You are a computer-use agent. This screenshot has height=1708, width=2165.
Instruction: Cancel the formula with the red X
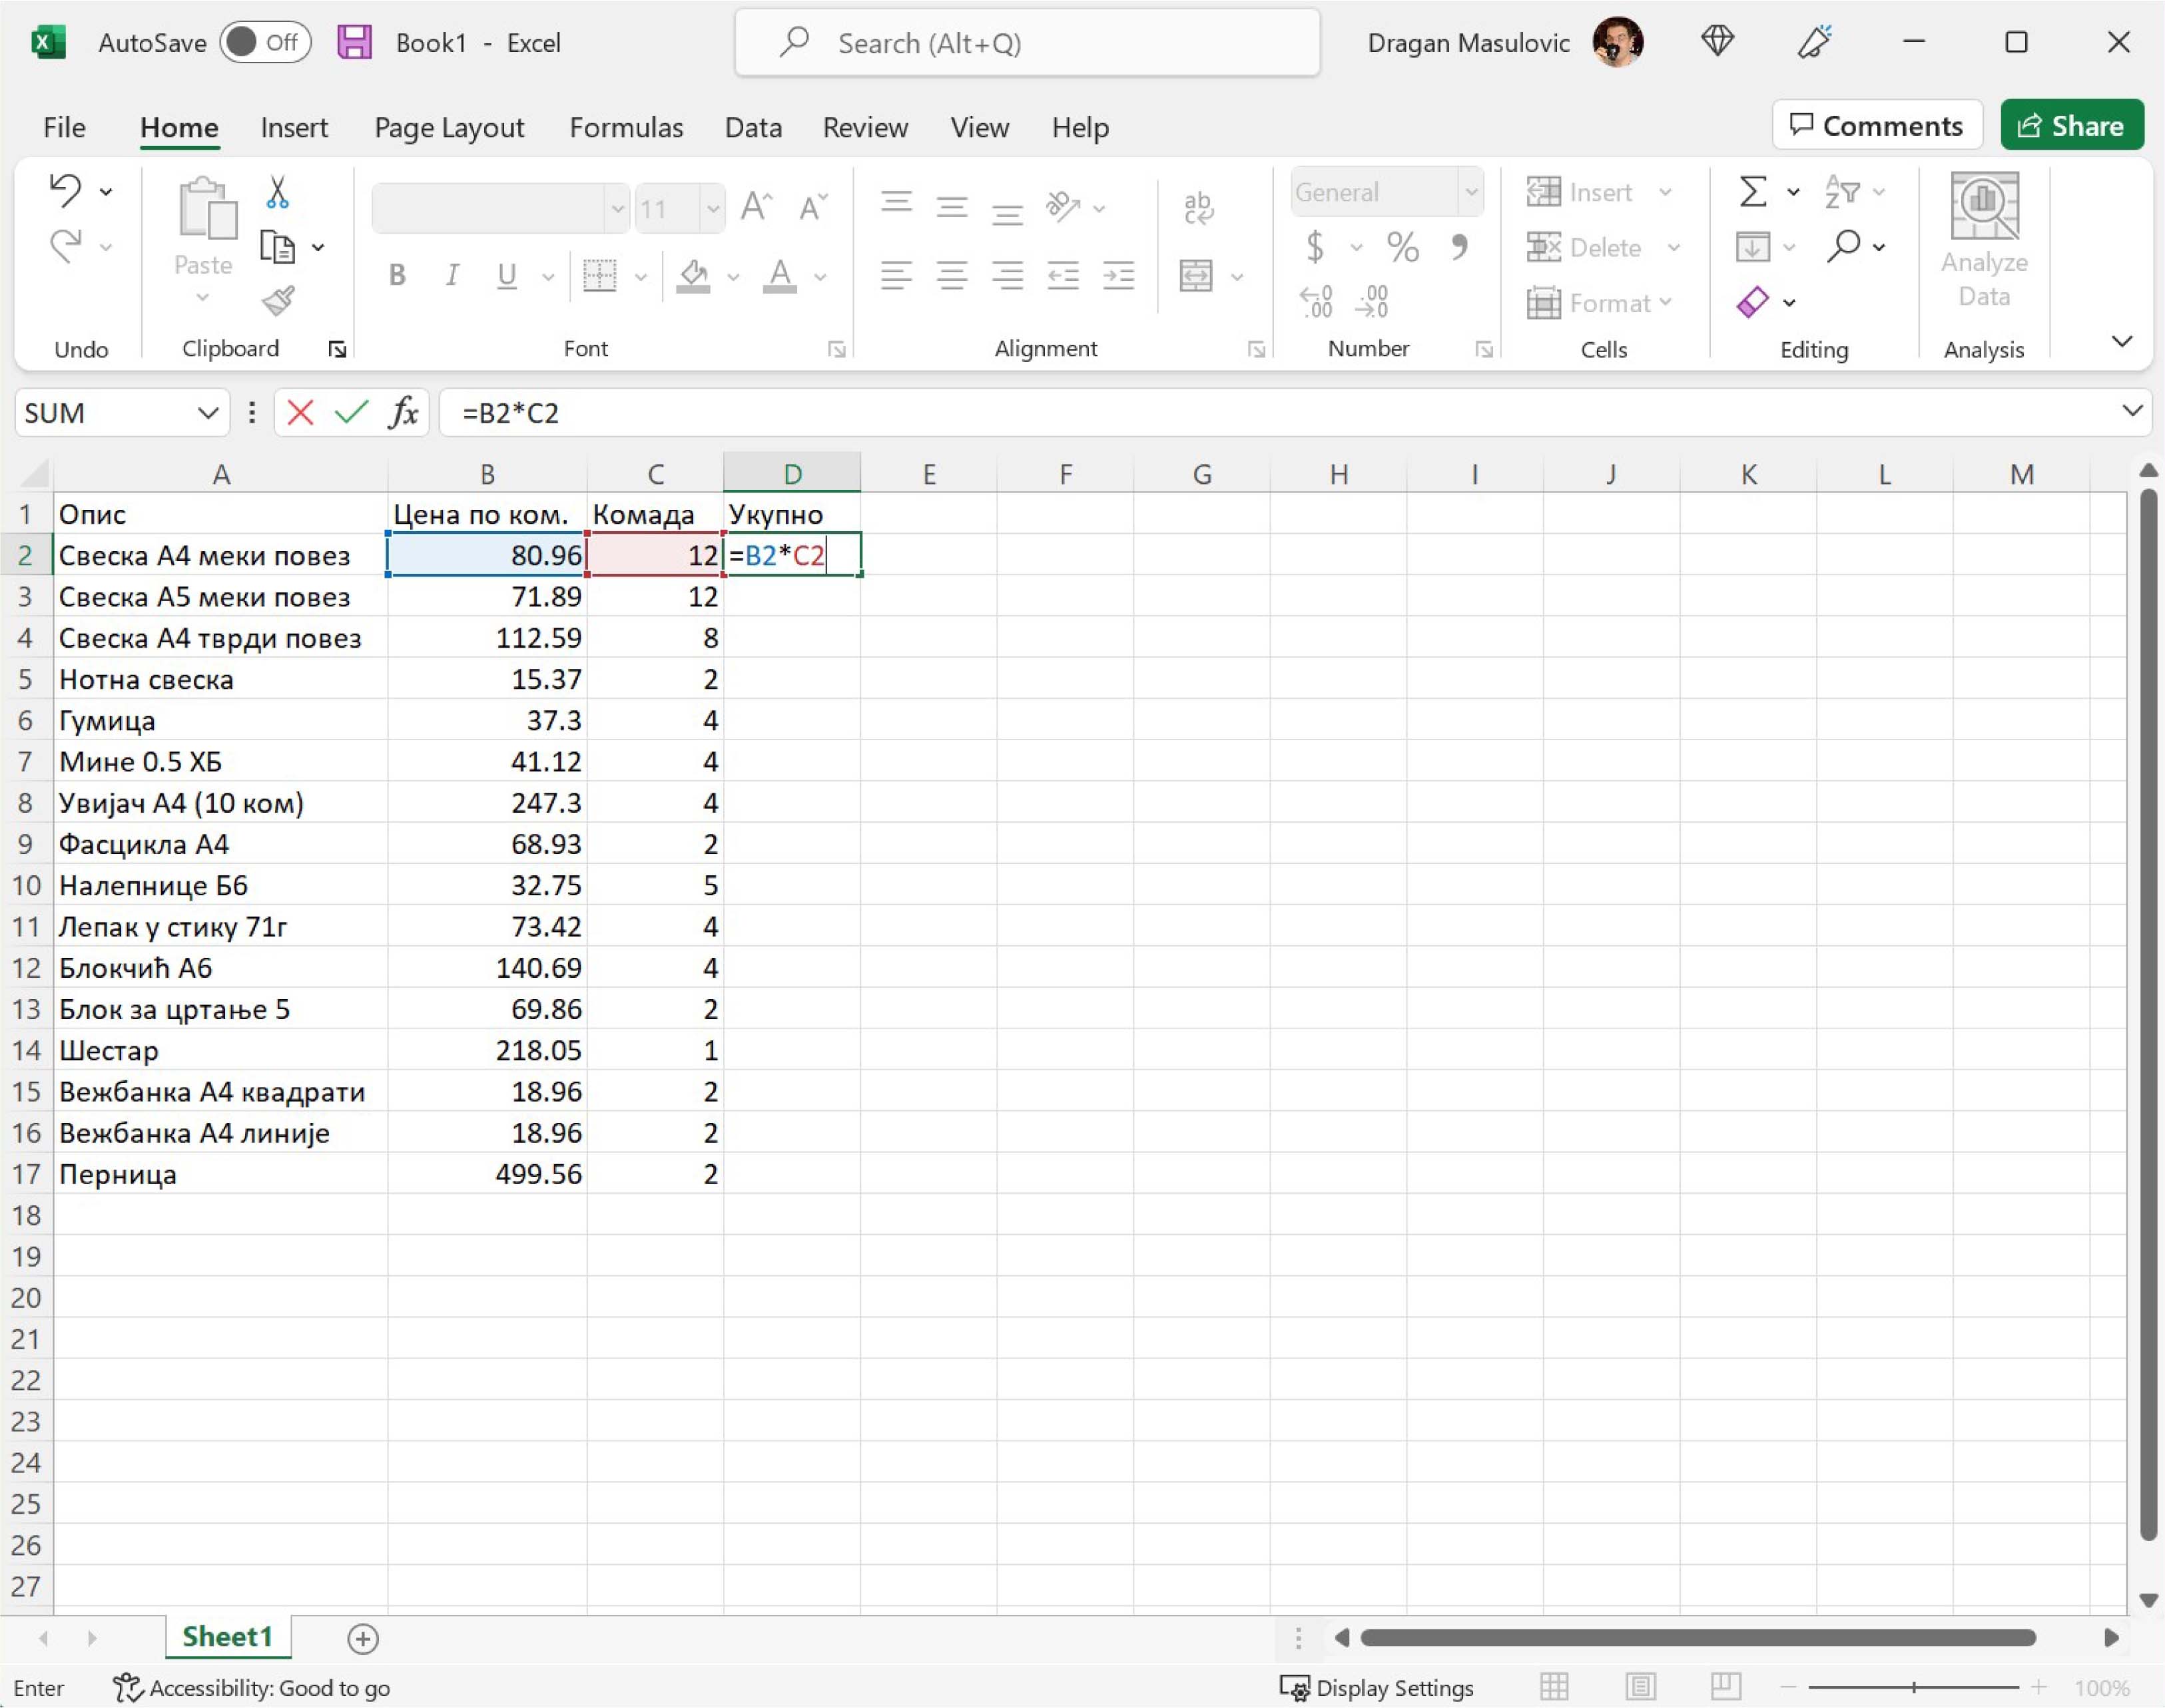pos(300,412)
